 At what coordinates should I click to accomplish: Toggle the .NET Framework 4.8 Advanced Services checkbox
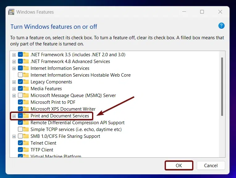click(20, 61)
